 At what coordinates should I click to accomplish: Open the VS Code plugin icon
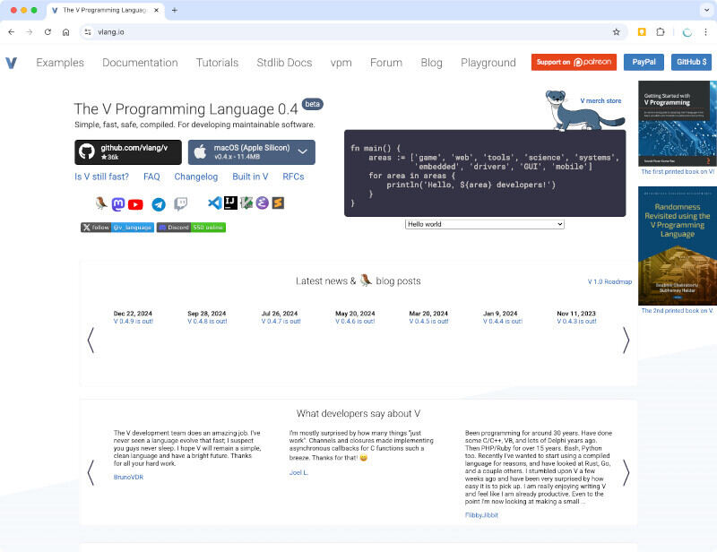(214, 203)
